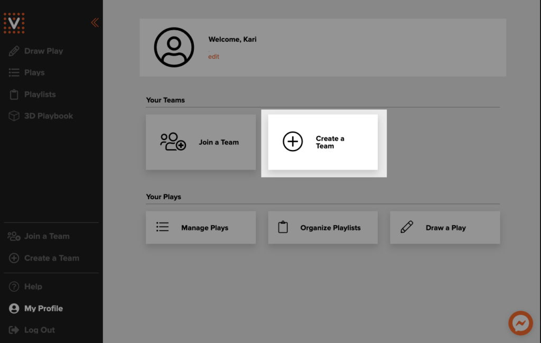Image resolution: width=541 pixels, height=343 pixels.
Task: Click the sidebar Create a Team plus icon
Action: 14,258
